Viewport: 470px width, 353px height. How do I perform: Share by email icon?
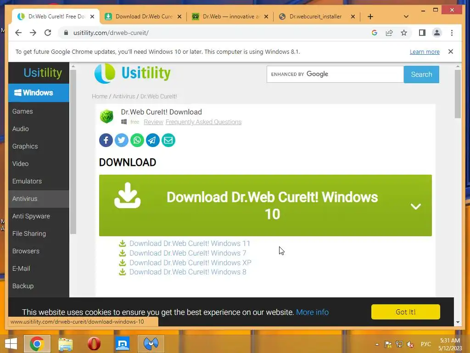pyautogui.click(x=168, y=140)
